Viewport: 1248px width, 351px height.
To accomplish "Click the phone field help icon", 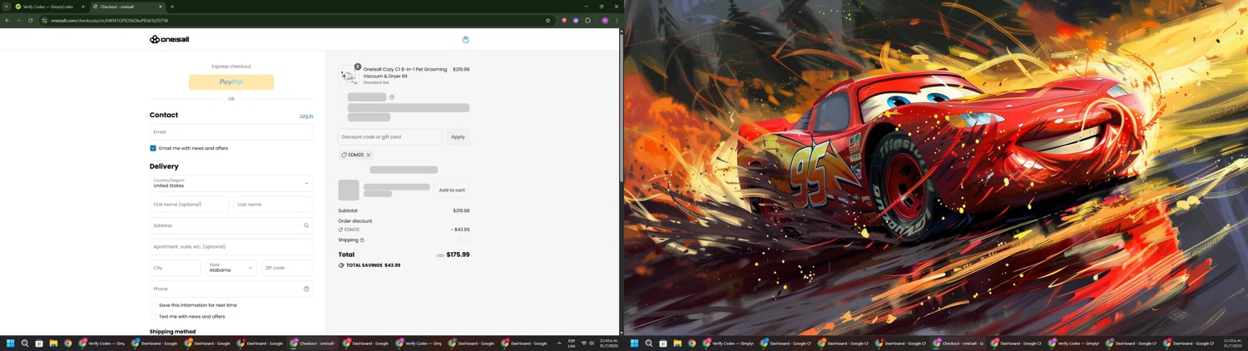I will (x=306, y=289).
